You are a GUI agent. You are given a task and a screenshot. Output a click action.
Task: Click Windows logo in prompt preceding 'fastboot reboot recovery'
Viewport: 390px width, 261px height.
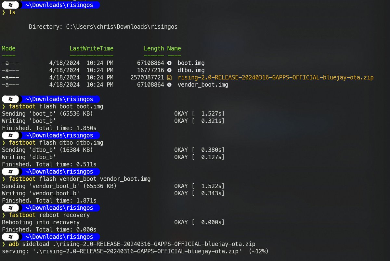pyautogui.click(x=11, y=208)
